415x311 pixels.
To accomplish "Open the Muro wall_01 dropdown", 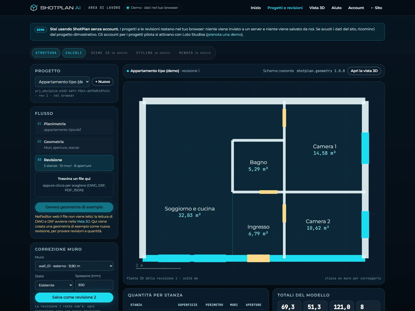I will pyautogui.click(x=74, y=266).
